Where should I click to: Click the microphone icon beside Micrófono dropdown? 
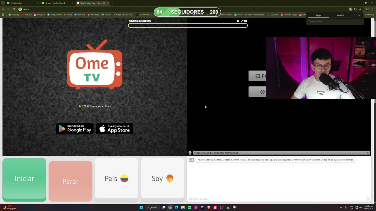coord(190,153)
